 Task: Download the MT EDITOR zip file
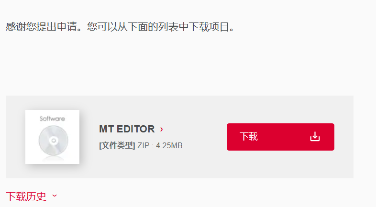click(280, 137)
